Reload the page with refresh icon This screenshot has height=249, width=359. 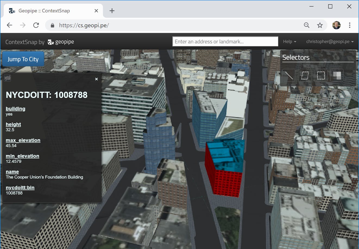[x=36, y=25]
